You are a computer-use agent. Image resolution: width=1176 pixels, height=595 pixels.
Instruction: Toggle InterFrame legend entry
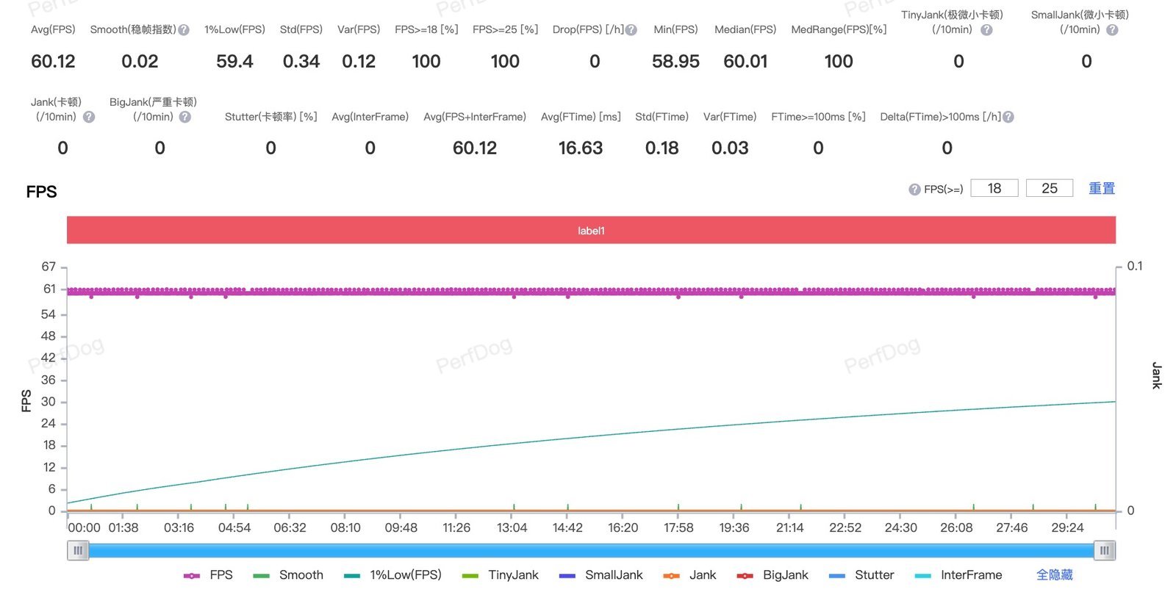pos(958,575)
